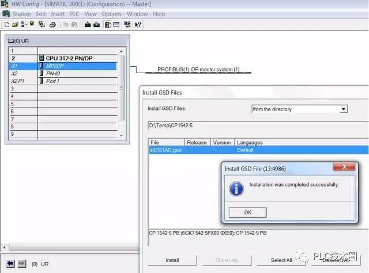Click the forward arrow navigation icon
369x273 pixels.
click(22, 264)
